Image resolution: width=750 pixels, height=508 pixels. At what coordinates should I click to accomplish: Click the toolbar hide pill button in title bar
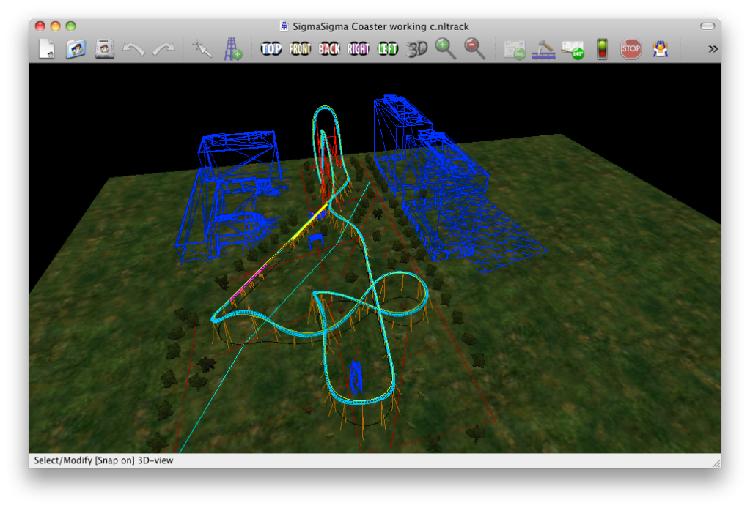point(707,26)
